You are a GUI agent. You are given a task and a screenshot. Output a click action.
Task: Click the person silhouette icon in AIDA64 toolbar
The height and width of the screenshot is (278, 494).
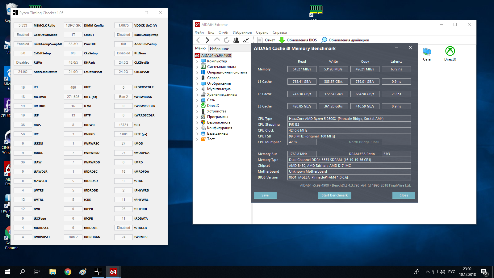[236, 40]
